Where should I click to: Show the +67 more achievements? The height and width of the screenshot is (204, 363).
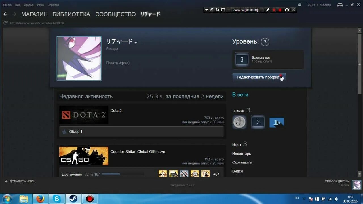(x=216, y=174)
